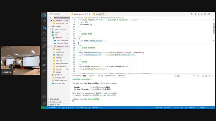Open the network URL link in terminal
Screen dimensions: 216x121
click(101, 89)
